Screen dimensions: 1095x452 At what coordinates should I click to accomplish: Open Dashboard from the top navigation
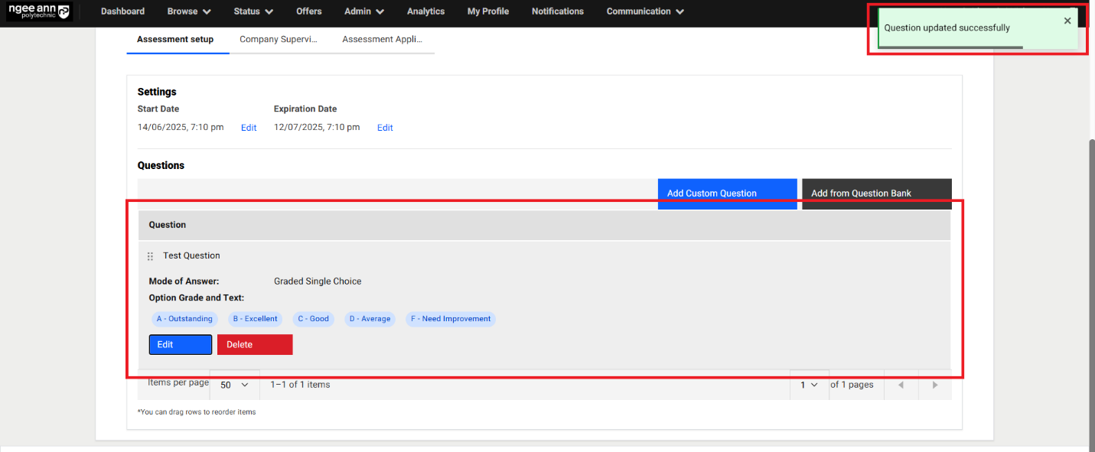122,11
